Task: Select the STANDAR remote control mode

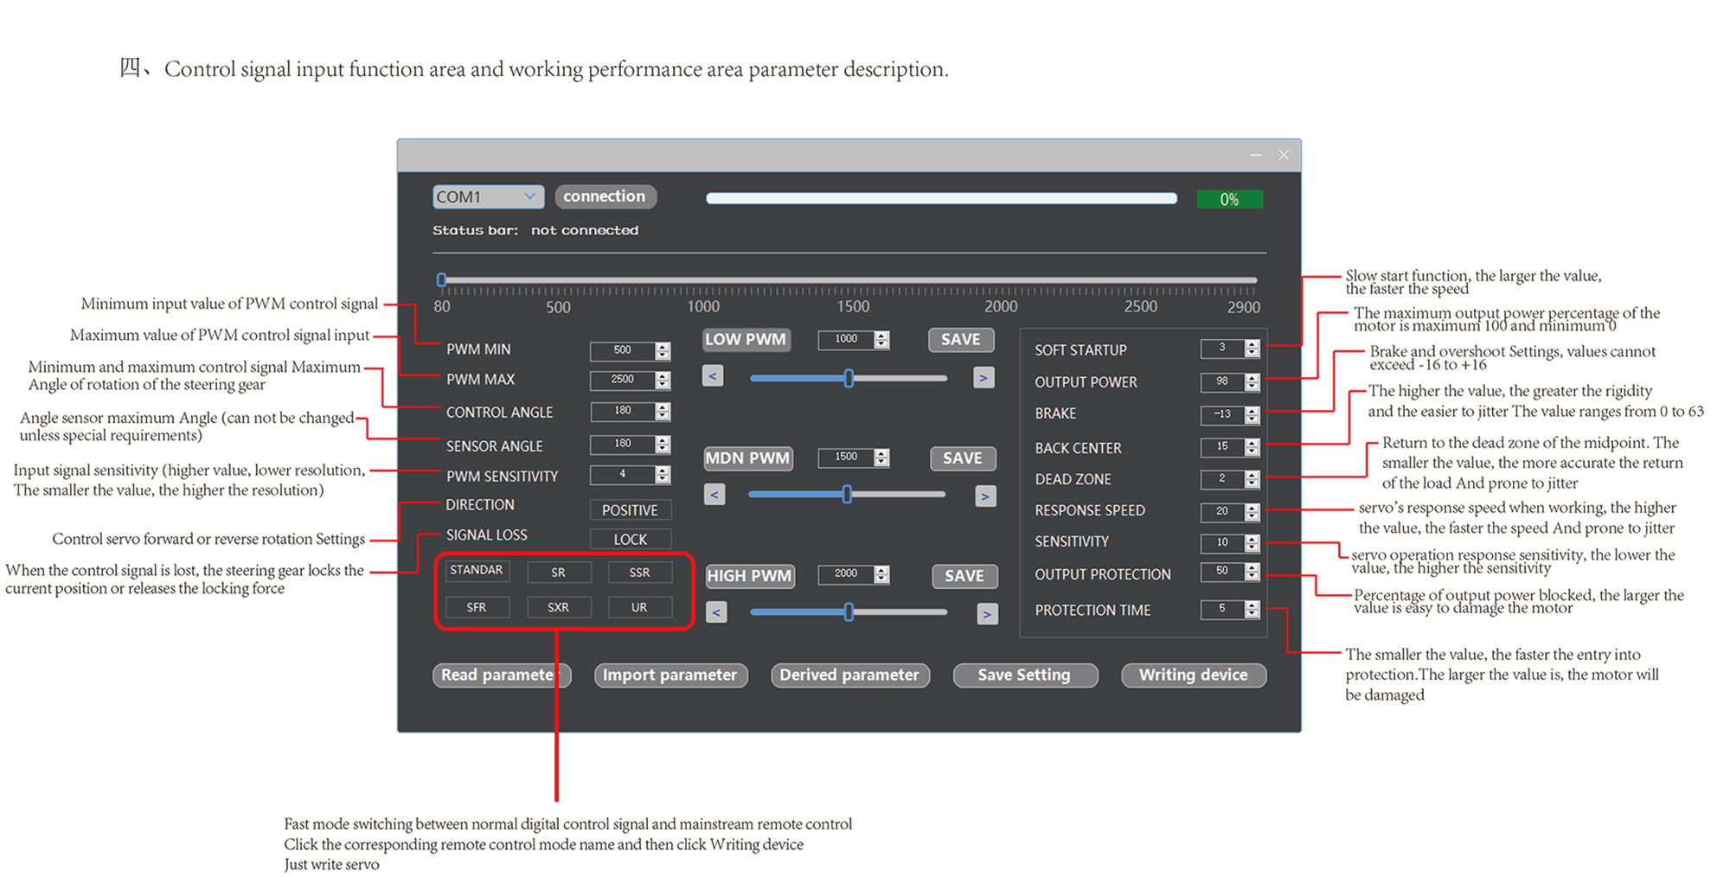Action: [476, 571]
